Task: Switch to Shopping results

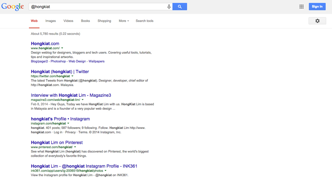Action: click(104, 21)
